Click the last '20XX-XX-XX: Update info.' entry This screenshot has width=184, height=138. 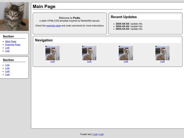pos(129,29)
